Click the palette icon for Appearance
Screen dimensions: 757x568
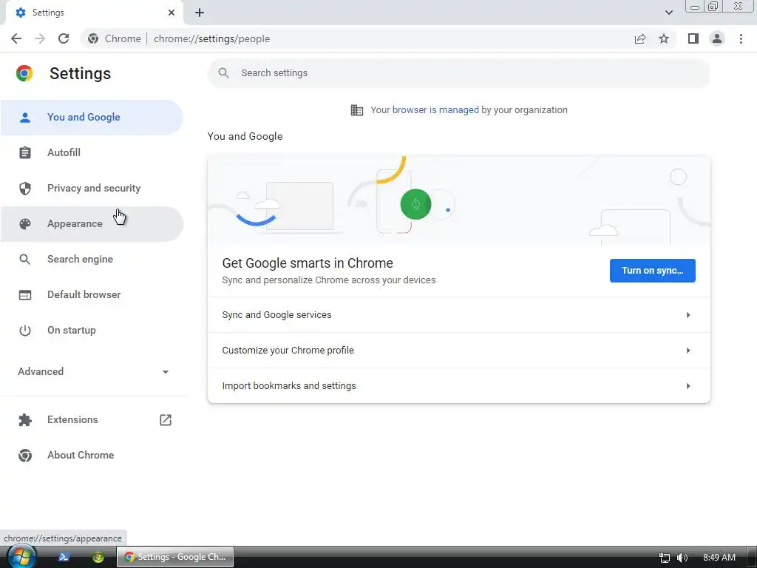coord(24,223)
